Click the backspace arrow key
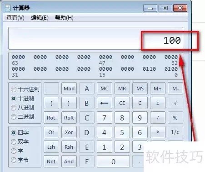This screenshot has width=205, height=172. pyautogui.click(x=105, y=103)
